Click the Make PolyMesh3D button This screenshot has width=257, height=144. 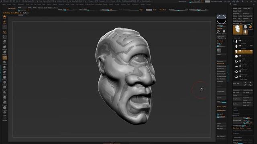245,16
